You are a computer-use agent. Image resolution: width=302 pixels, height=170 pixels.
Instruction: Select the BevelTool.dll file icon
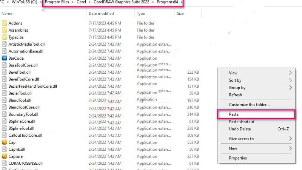pyautogui.click(x=5, y=72)
